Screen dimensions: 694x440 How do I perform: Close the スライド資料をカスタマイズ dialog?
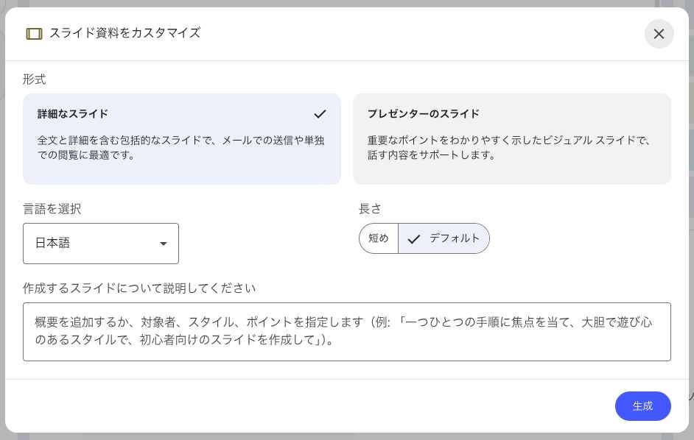(659, 34)
